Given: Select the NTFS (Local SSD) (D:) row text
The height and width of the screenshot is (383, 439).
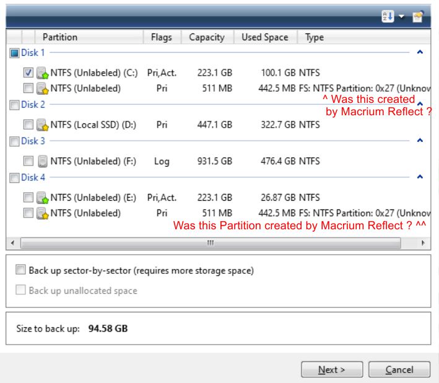Looking at the screenshot, I should click(x=93, y=125).
